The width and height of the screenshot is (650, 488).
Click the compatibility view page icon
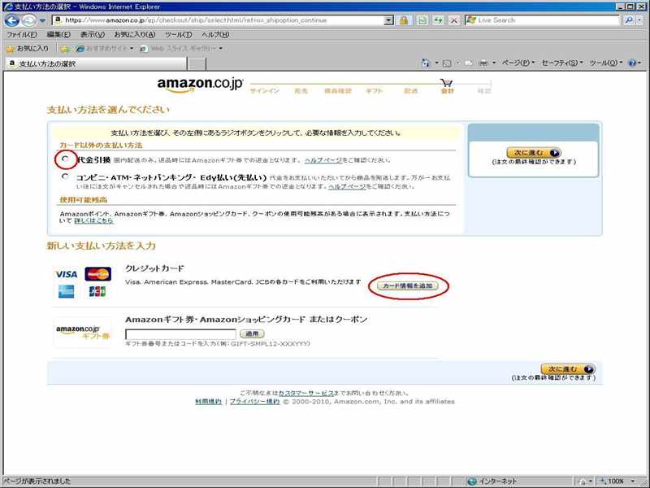[422, 20]
